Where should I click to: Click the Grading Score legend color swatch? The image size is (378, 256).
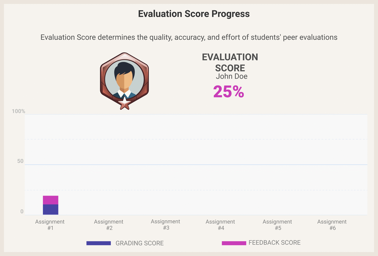[99, 243]
